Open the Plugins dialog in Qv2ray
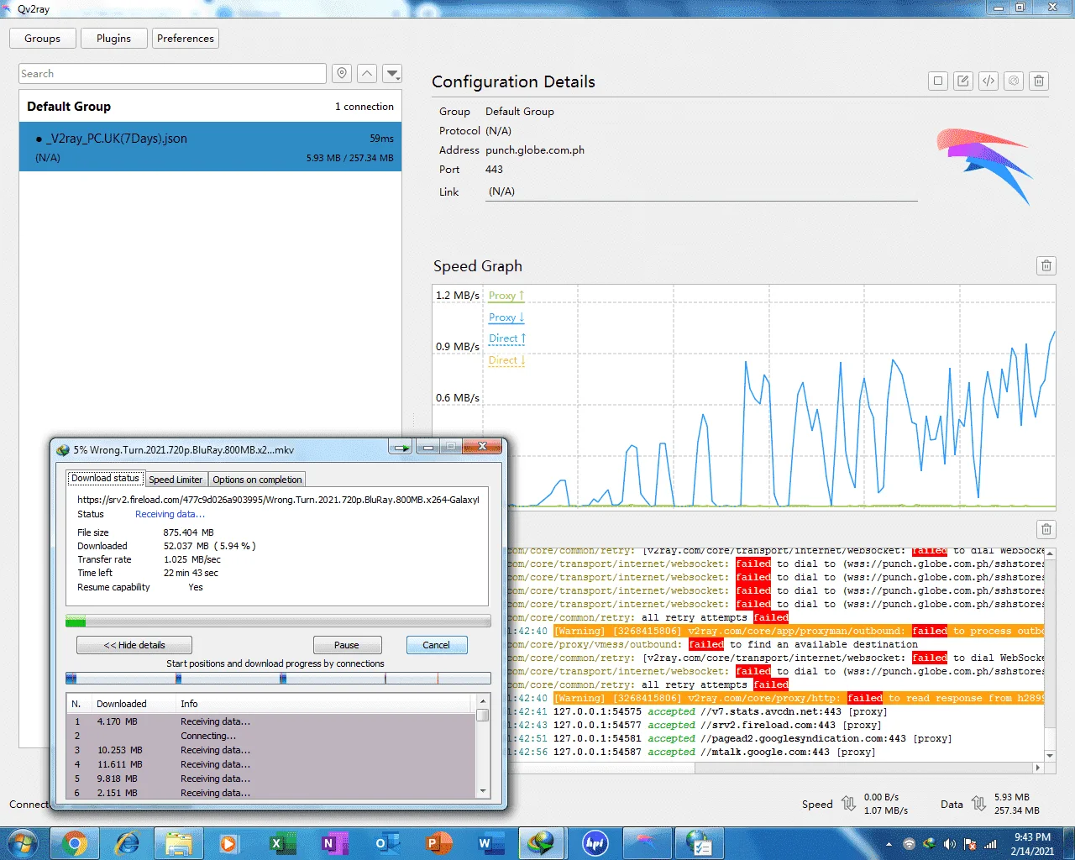Image resolution: width=1075 pixels, height=860 pixels. coord(113,39)
